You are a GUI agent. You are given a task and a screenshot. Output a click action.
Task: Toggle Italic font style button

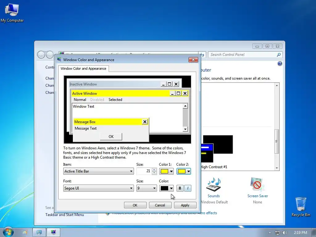pyautogui.click(x=188, y=188)
